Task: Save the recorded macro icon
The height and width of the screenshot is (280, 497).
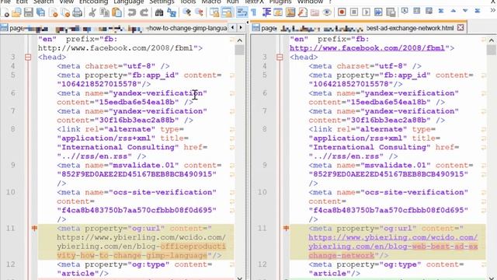Action: (391, 12)
